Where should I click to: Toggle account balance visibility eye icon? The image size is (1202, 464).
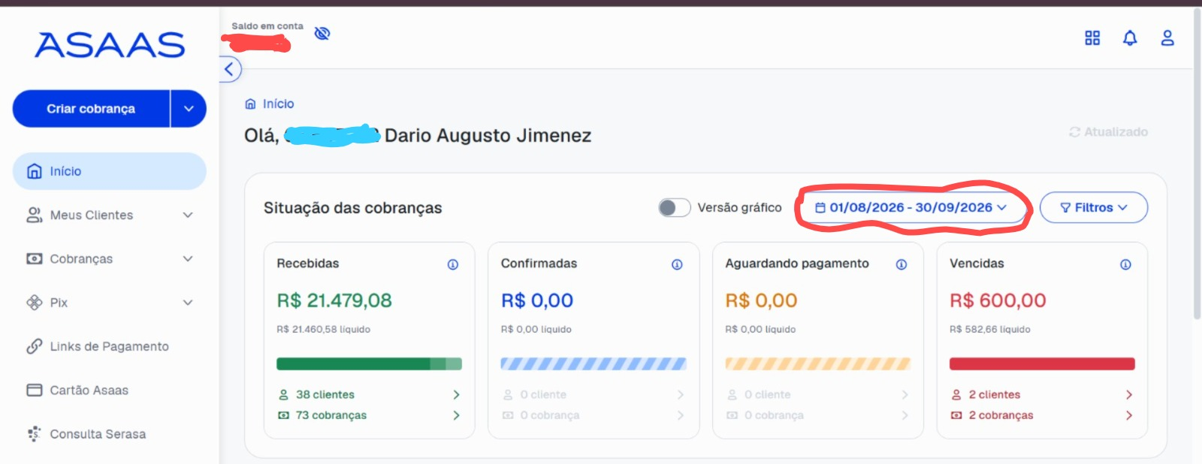(322, 33)
